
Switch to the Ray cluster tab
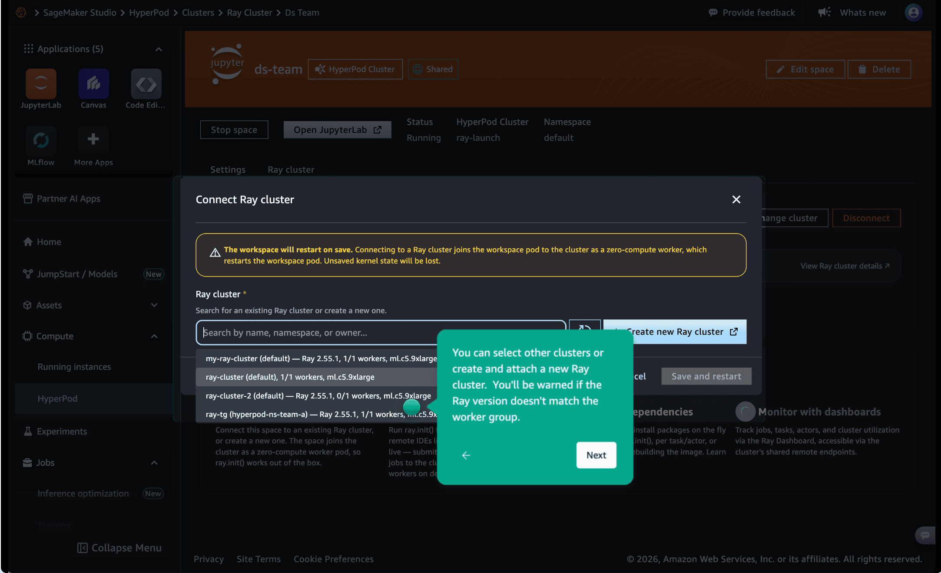click(291, 170)
